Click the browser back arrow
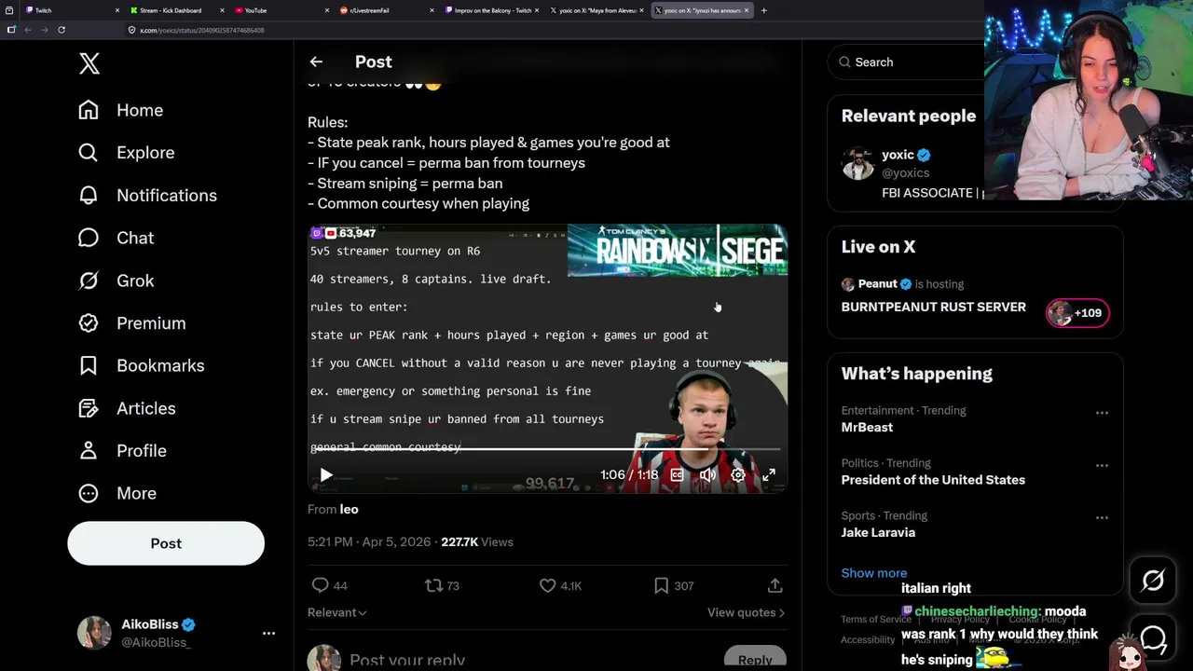Image resolution: width=1193 pixels, height=671 pixels. [x=28, y=30]
